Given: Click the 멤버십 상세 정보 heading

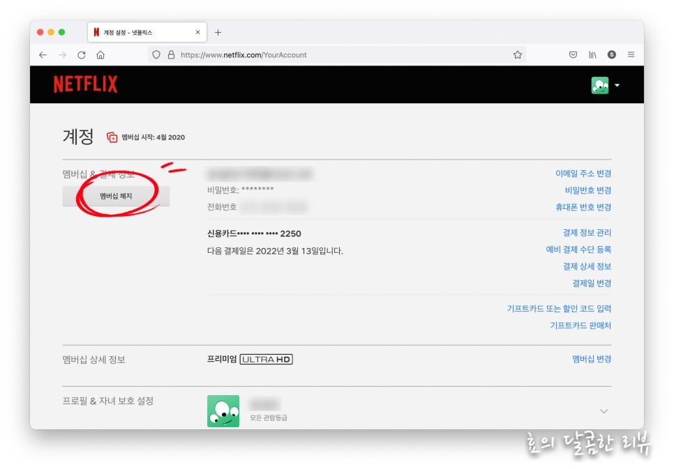Looking at the screenshot, I should coord(93,360).
